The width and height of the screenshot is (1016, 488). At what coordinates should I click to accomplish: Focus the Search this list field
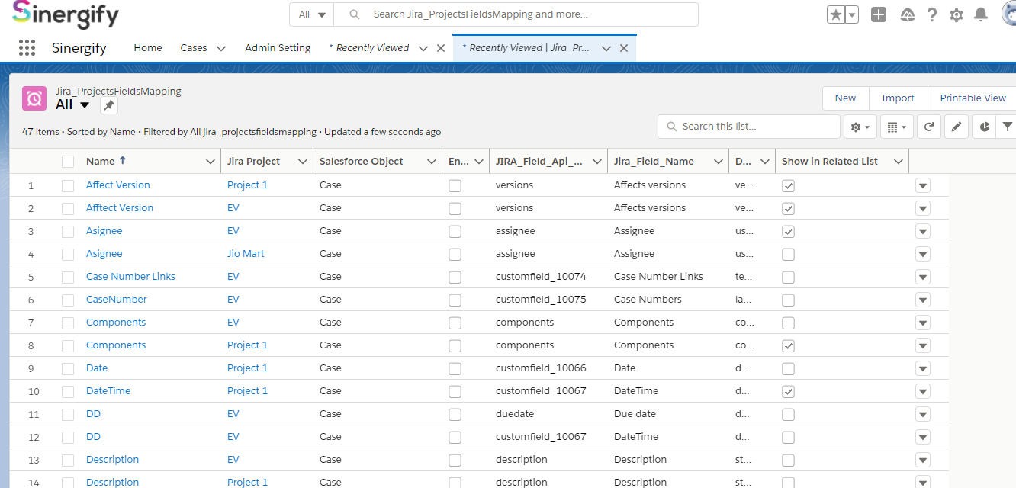pyautogui.click(x=749, y=127)
